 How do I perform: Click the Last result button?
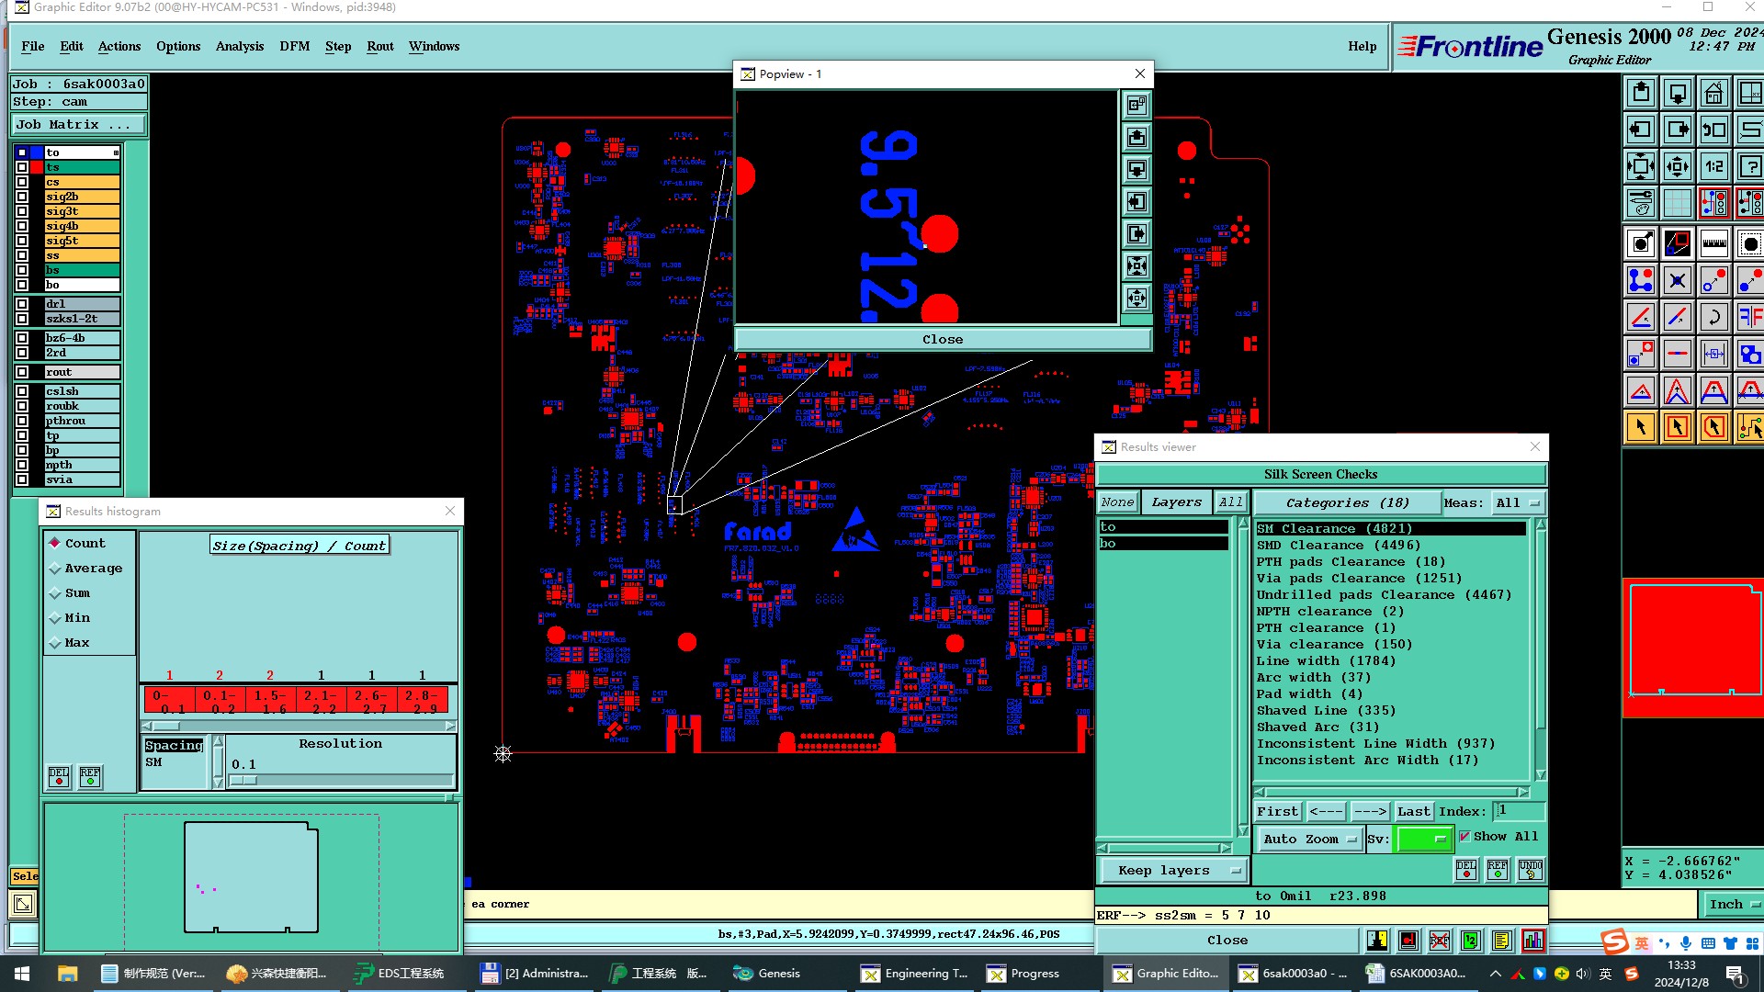coord(1413,811)
